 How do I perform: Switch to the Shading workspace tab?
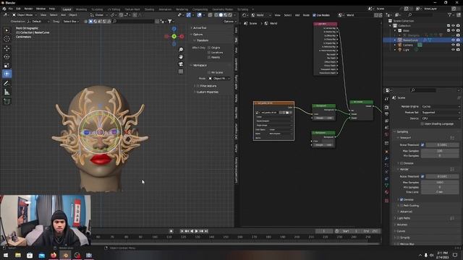coord(149,9)
